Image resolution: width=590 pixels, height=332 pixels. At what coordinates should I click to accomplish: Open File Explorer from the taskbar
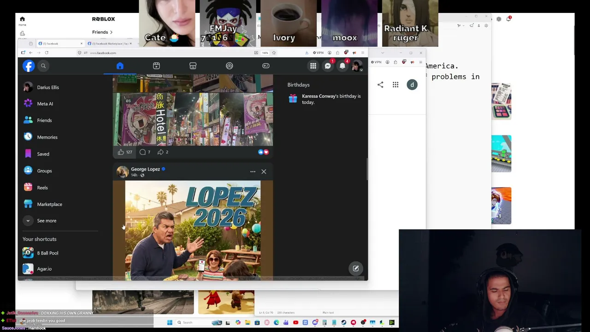(x=248, y=322)
